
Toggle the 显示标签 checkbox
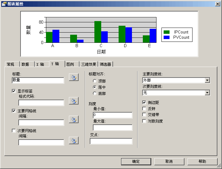[x=14, y=91]
